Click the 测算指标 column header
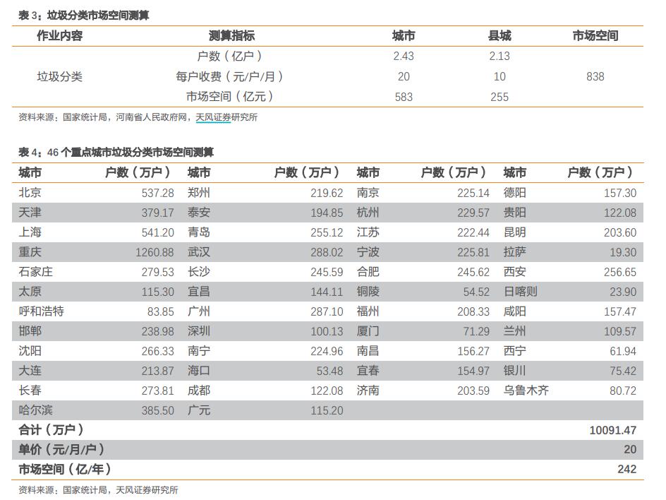This screenshot has height=500, width=666. point(231,36)
